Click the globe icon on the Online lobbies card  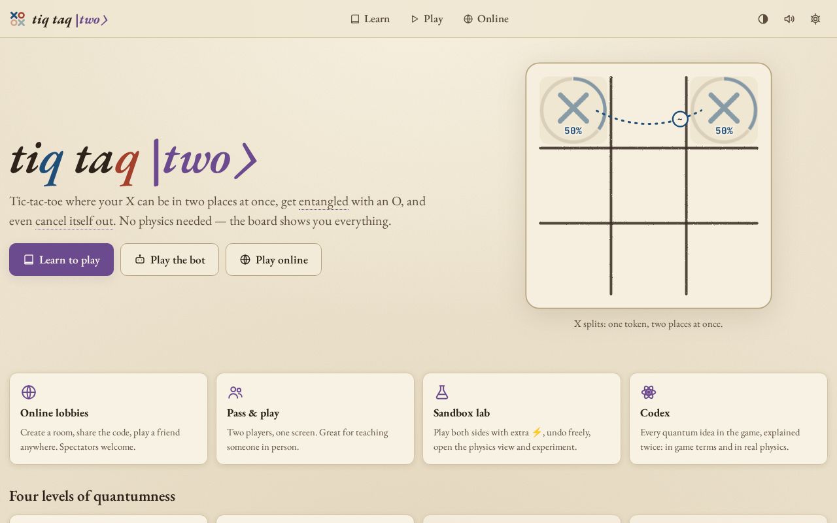29,392
